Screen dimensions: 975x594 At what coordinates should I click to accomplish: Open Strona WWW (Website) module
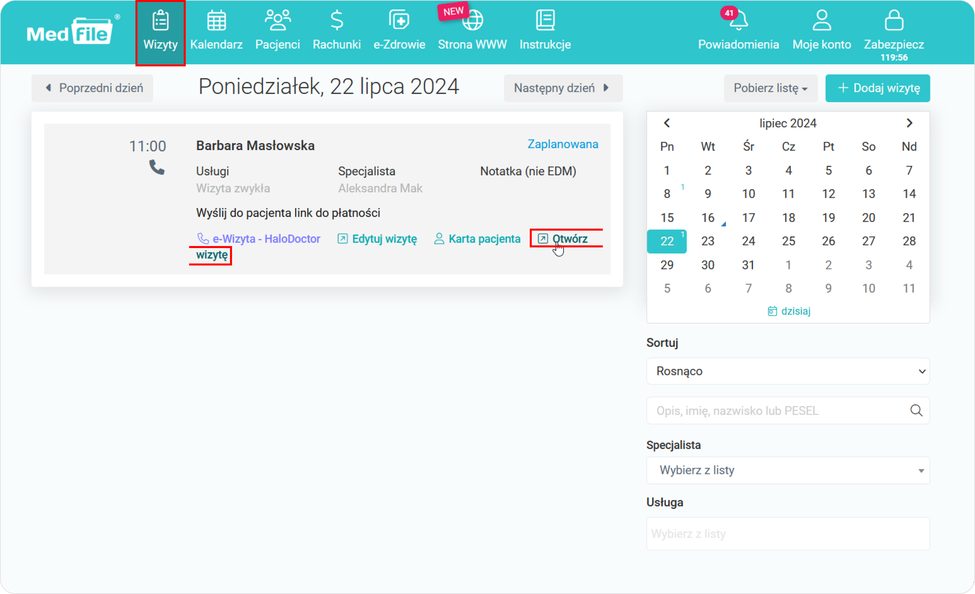coord(471,31)
